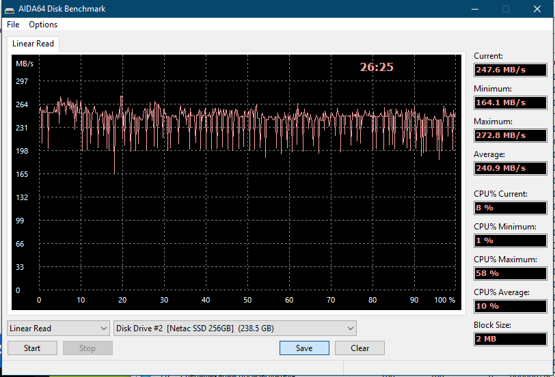Viewport: 555px width, 377px height.
Task: Click the AIDA64 disk icon in title bar
Action: (10, 9)
